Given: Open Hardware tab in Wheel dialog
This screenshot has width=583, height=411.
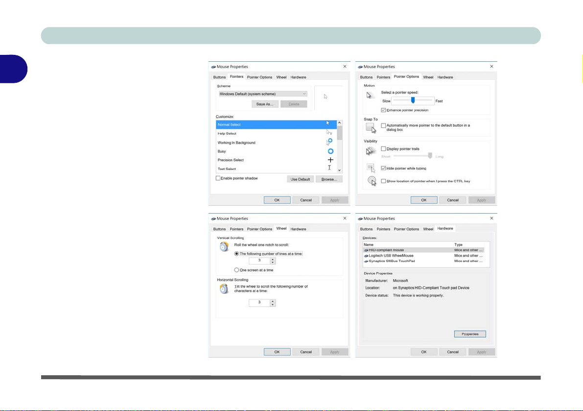Looking at the screenshot, I should tap(298, 229).
